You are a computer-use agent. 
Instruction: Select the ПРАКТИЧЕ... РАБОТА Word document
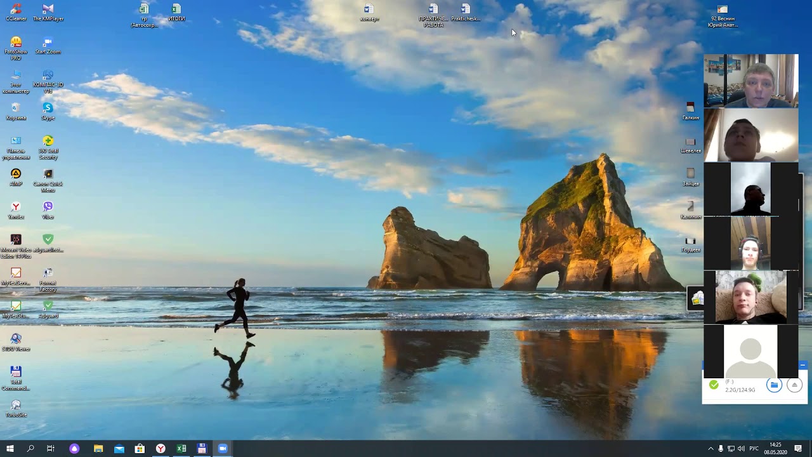pyautogui.click(x=433, y=15)
